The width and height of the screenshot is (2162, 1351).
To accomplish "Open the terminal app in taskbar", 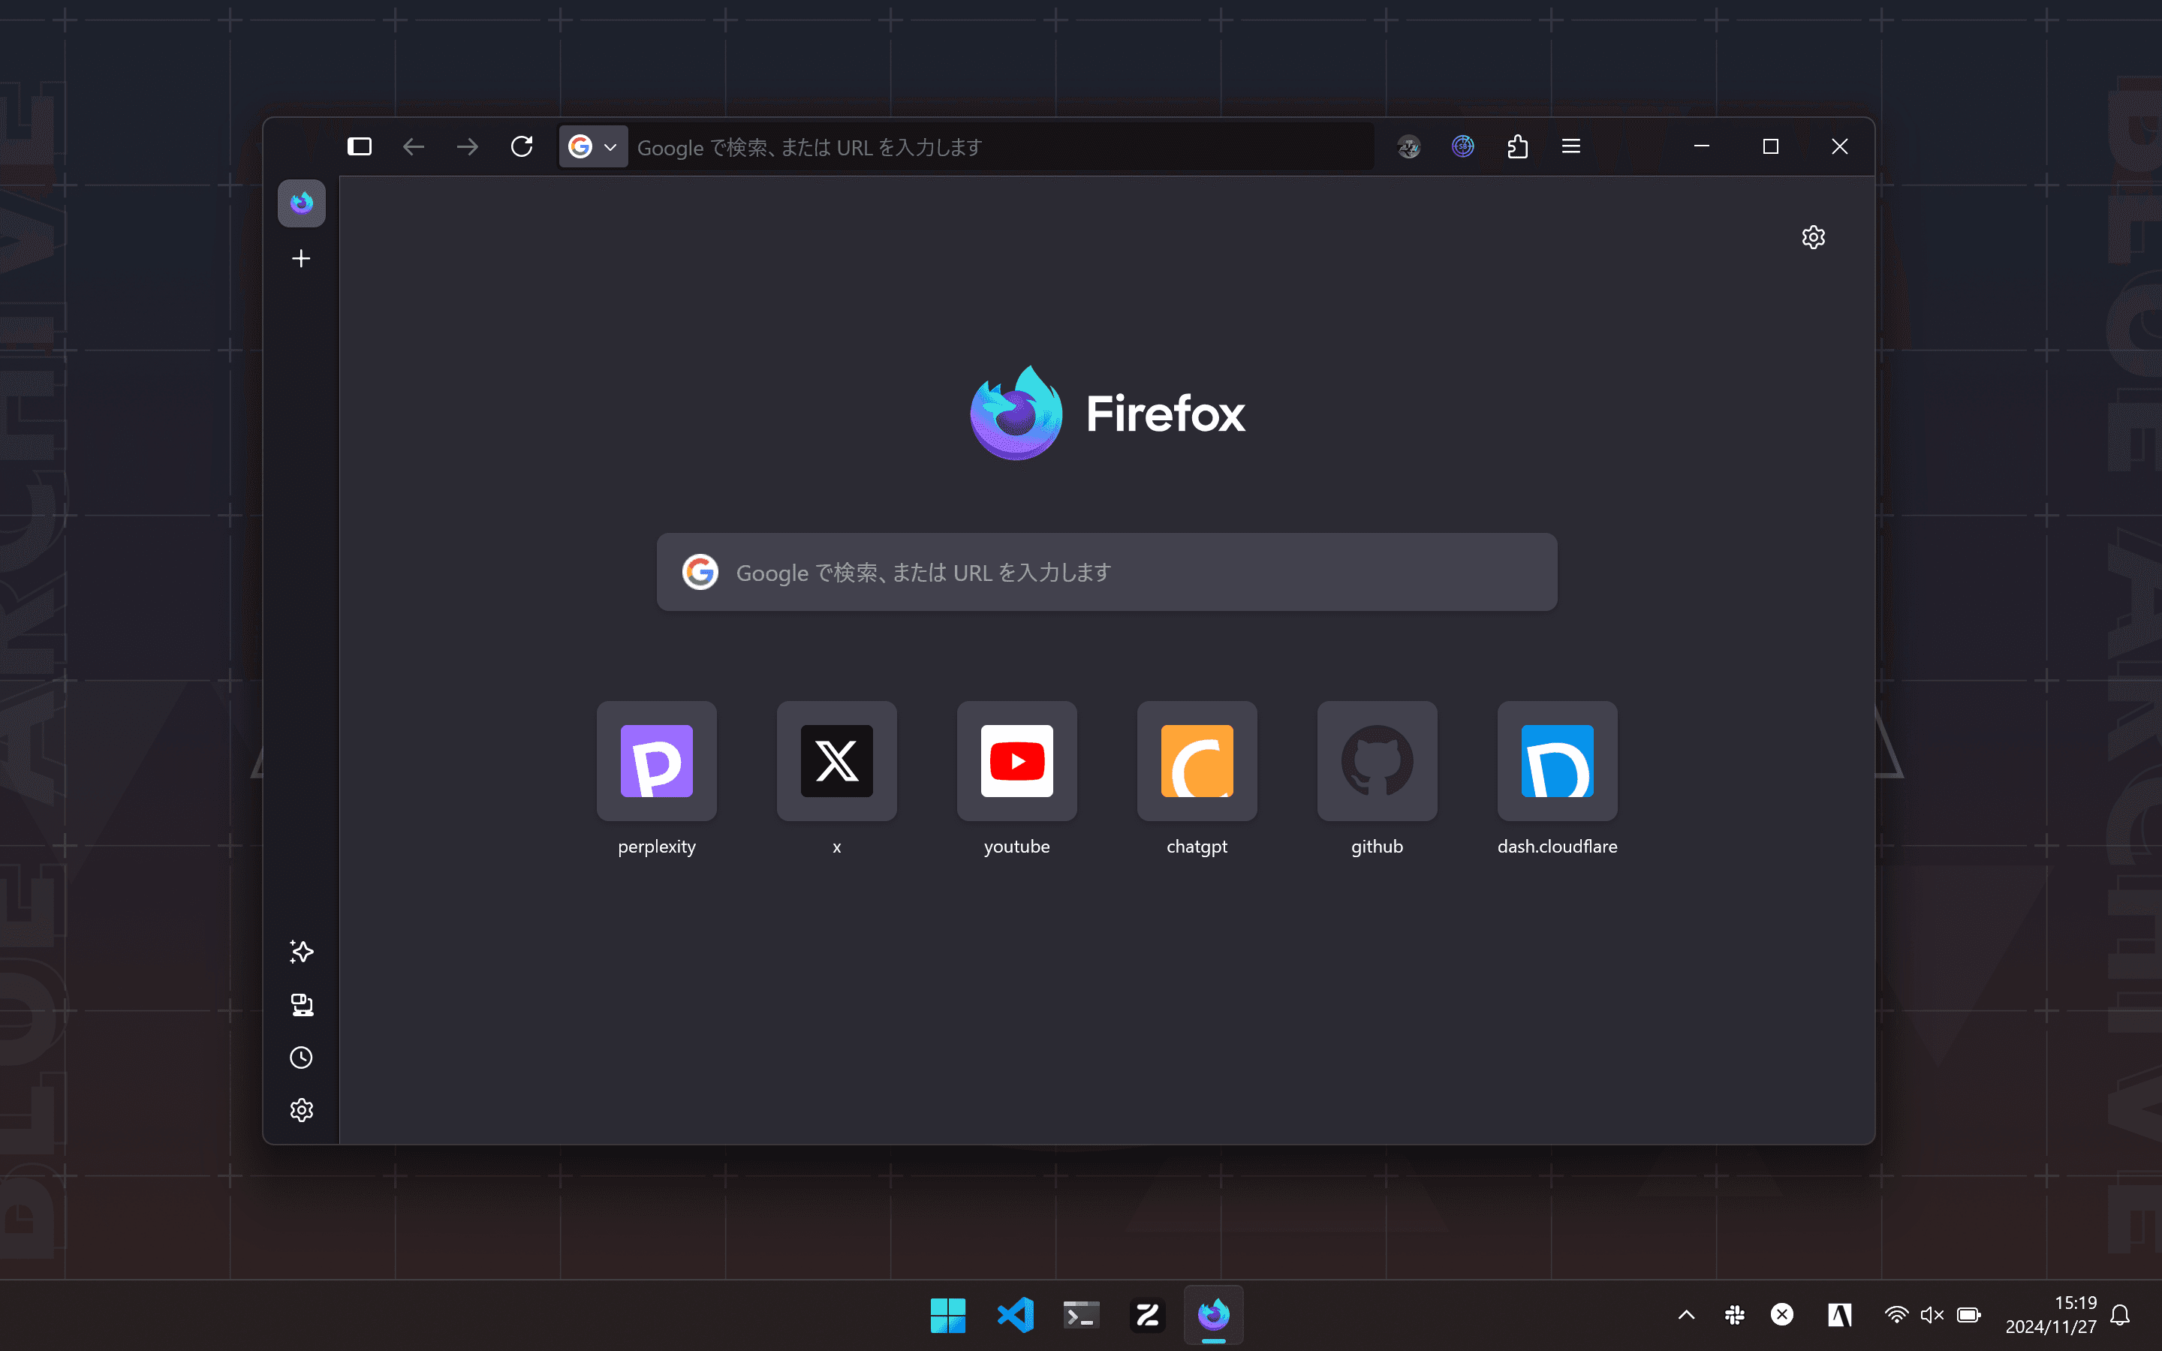I will pos(1081,1315).
